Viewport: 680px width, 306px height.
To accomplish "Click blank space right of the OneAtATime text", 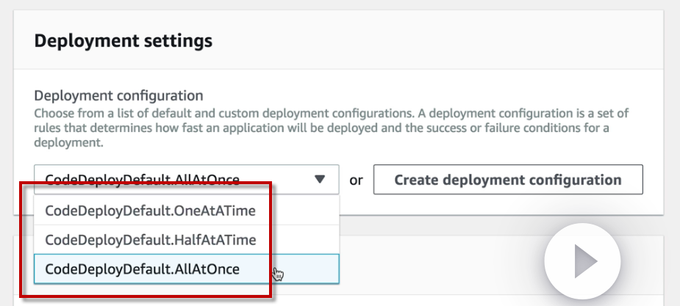I will pyautogui.click(x=301, y=211).
